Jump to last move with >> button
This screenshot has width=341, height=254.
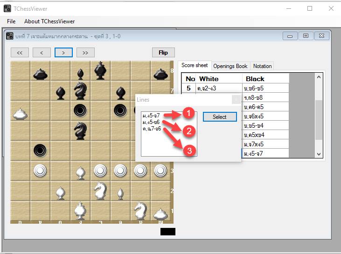click(85, 53)
